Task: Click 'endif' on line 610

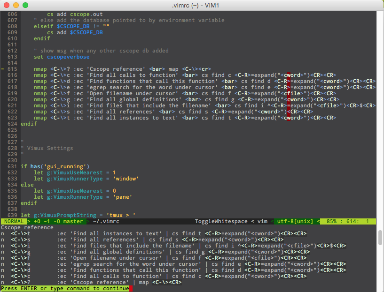Action: [42, 38]
